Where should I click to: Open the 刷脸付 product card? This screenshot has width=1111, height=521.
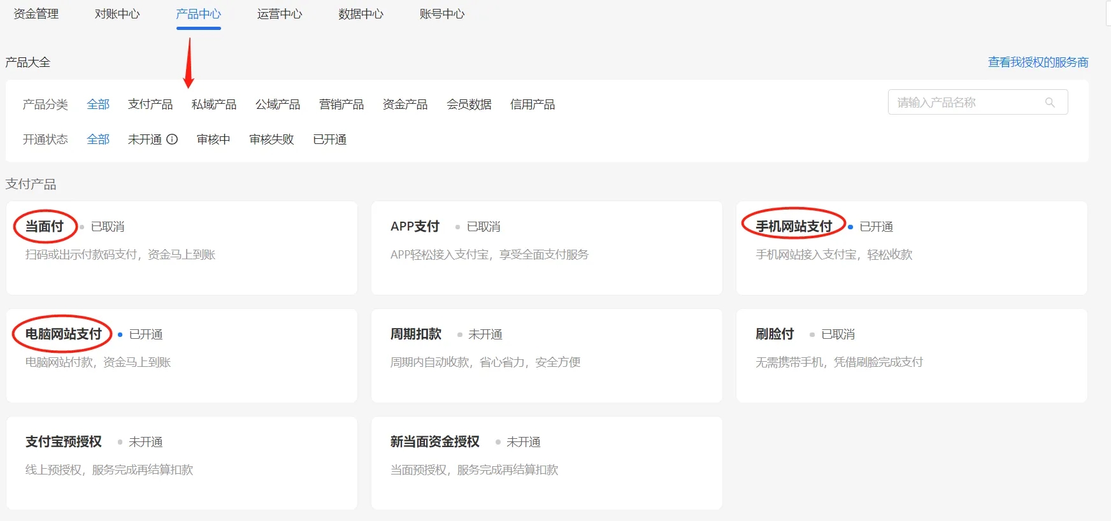click(912, 355)
